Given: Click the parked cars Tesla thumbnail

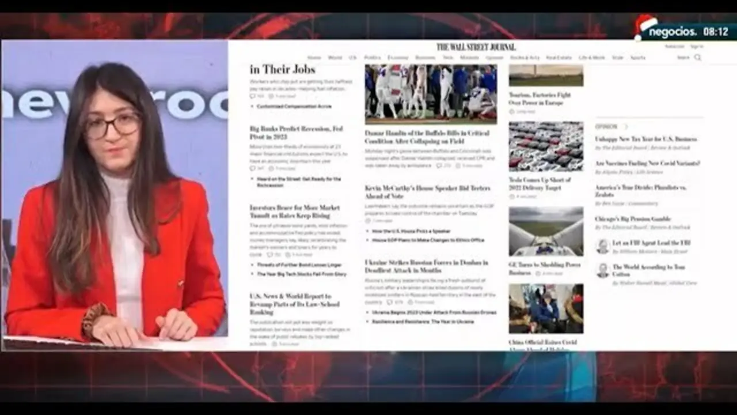Looking at the screenshot, I should pos(546,146).
